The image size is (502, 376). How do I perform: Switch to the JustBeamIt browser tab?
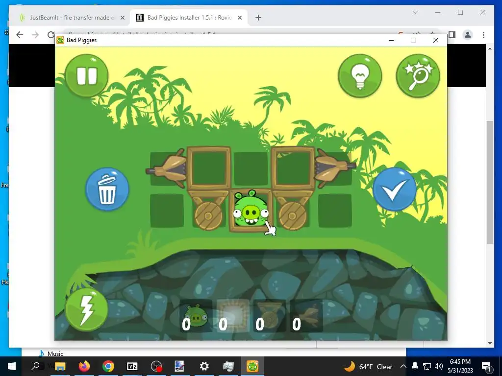tap(72, 18)
